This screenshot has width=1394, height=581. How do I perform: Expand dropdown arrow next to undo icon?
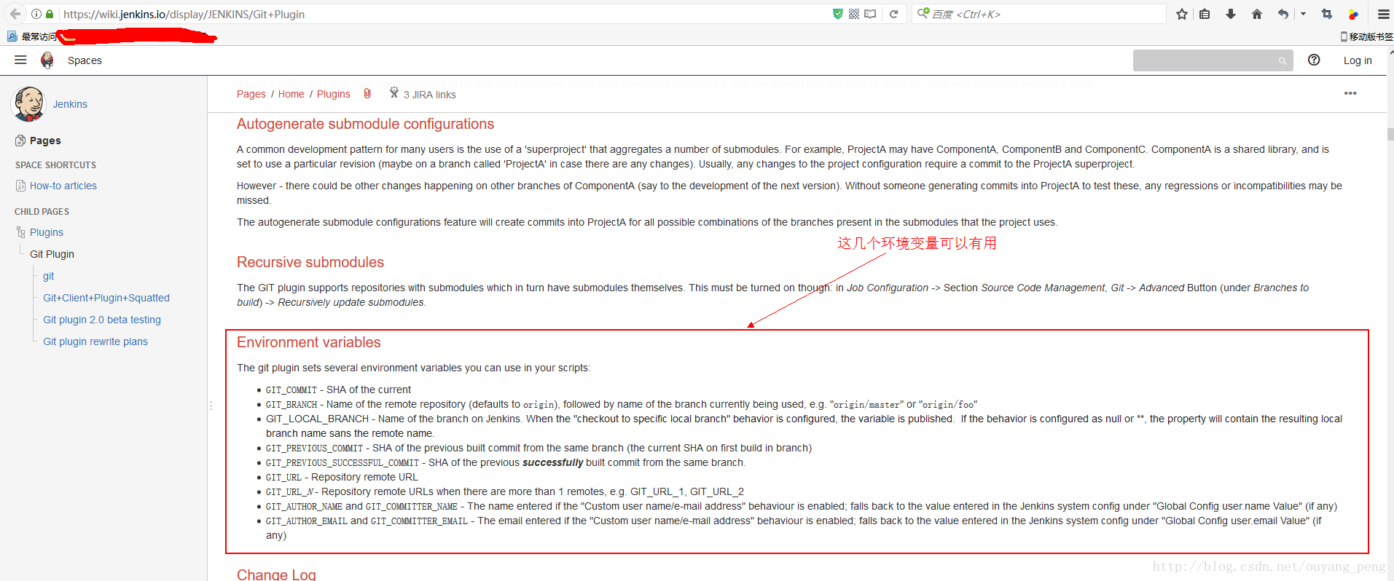pos(1303,14)
